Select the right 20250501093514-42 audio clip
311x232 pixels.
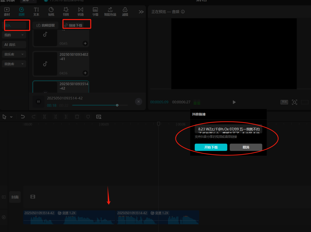(x=158, y=218)
